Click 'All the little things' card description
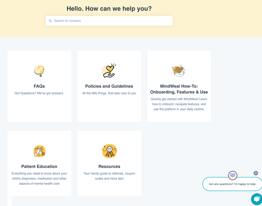 [x=109, y=93]
